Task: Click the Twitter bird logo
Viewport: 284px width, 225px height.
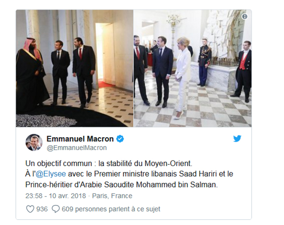Action: [x=237, y=139]
